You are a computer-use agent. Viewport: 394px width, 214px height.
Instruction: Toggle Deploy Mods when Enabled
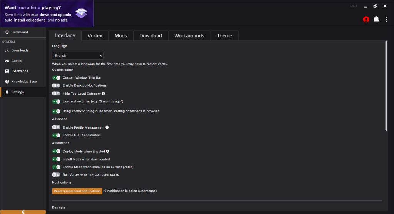(56, 151)
